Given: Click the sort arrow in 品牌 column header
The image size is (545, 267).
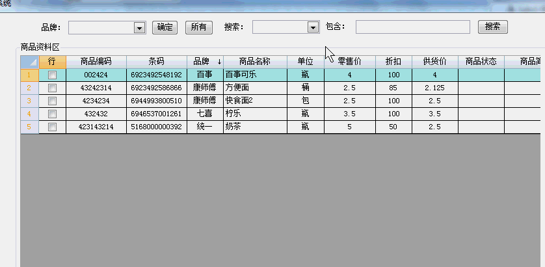Looking at the screenshot, I should pyautogui.click(x=219, y=62).
